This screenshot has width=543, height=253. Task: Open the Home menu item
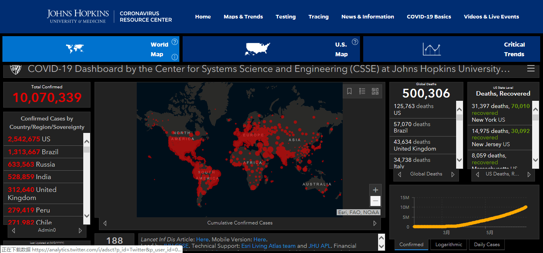(x=203, y=17)
